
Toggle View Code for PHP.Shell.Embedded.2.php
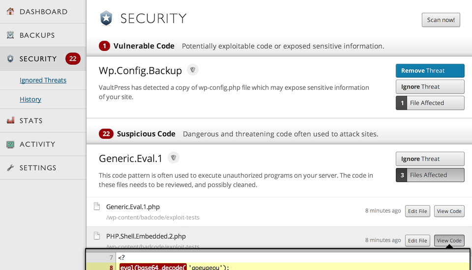(449, 241)
